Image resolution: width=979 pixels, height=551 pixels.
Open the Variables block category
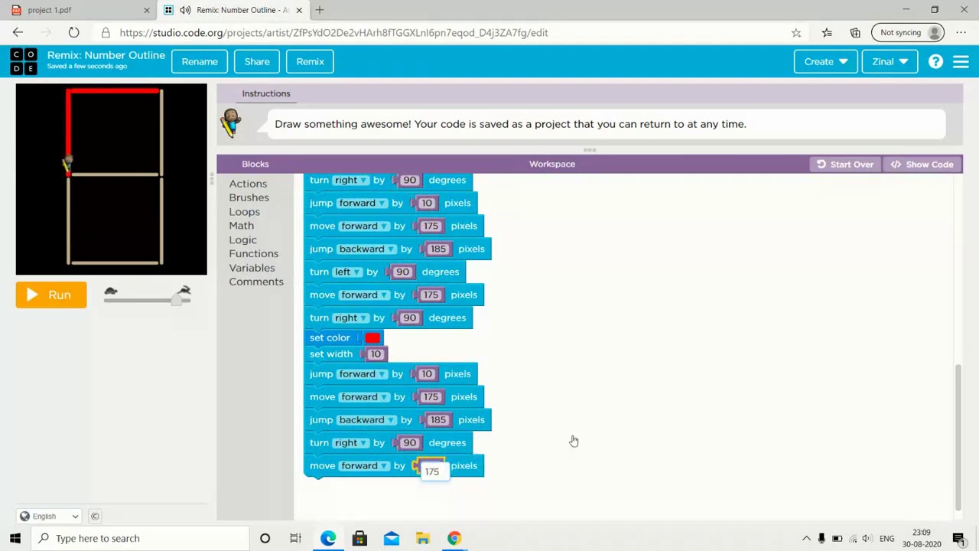click(252, 268)
